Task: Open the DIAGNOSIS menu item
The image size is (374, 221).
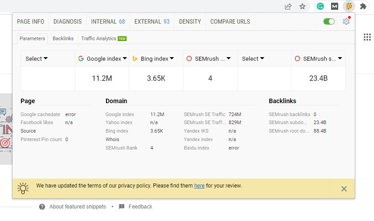Action: 68,21
